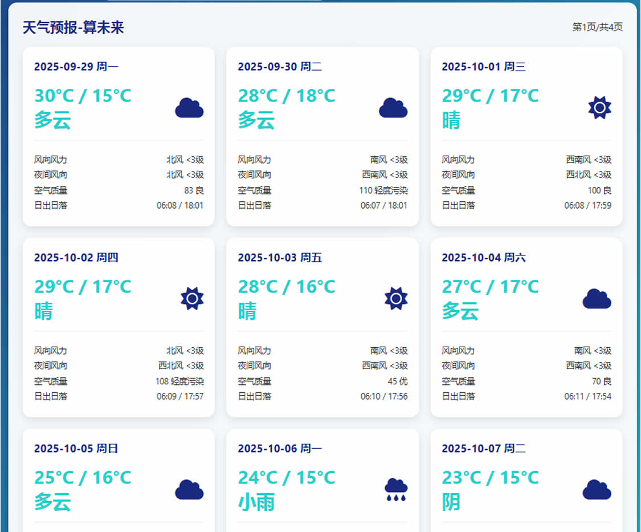Click the 30°C / 15°C temperature text
The height and width of the screenshot is (532, 641).
tap(83, 95)
